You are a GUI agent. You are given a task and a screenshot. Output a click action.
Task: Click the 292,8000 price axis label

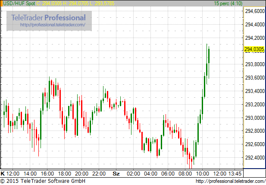tap(255, 131)
